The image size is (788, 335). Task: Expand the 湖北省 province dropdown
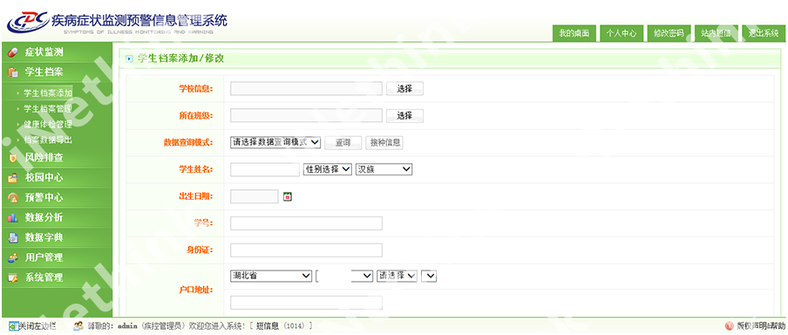click(x=271, y=277)
